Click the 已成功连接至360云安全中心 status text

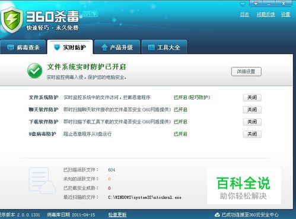click(250, 214)
